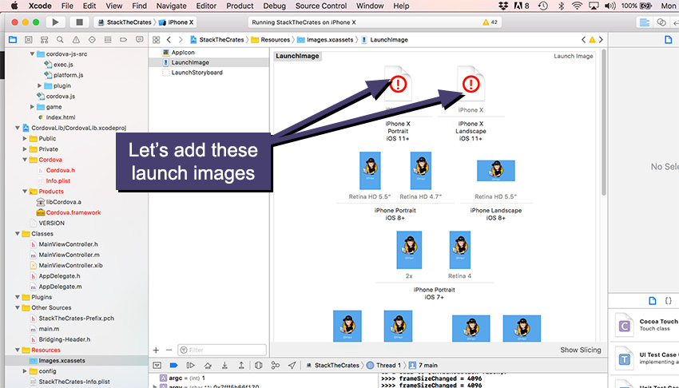Open the Source Control menu
This screenshot has width=679, height=388.
(321, 6)
